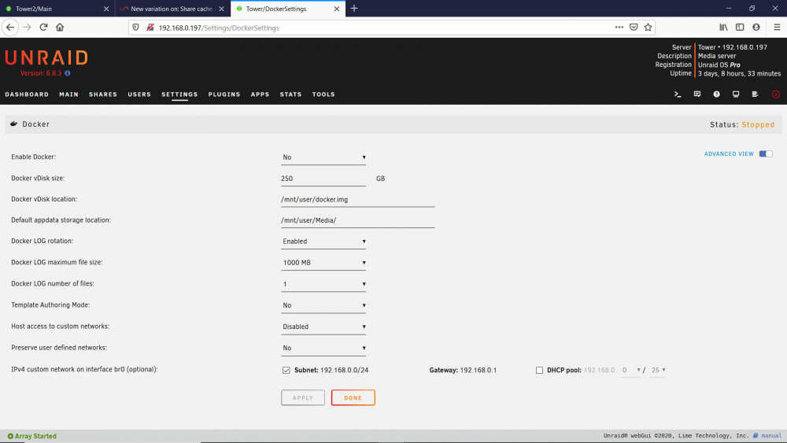787x443 pixels.
Task: Click the Status: Stopped label
Action: pos(742,124)
